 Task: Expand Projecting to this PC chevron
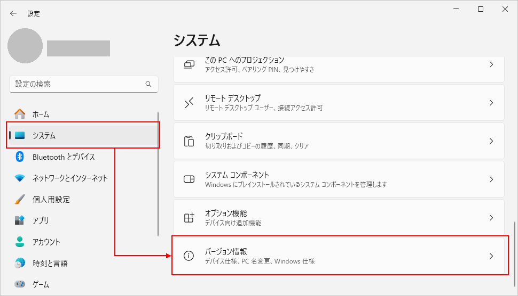point(491,64)
